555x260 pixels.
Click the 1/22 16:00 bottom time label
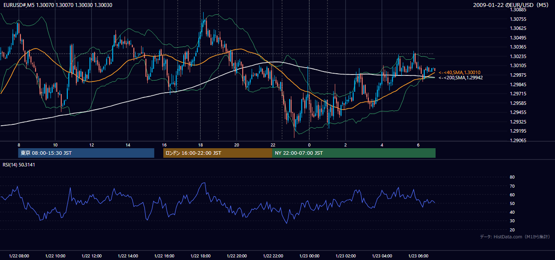point(164,256)
